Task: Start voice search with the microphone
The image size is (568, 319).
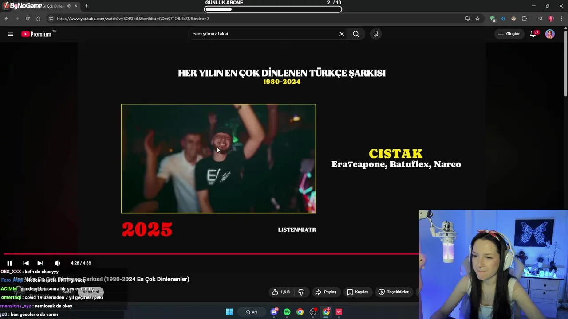Action: pos(376,34)
